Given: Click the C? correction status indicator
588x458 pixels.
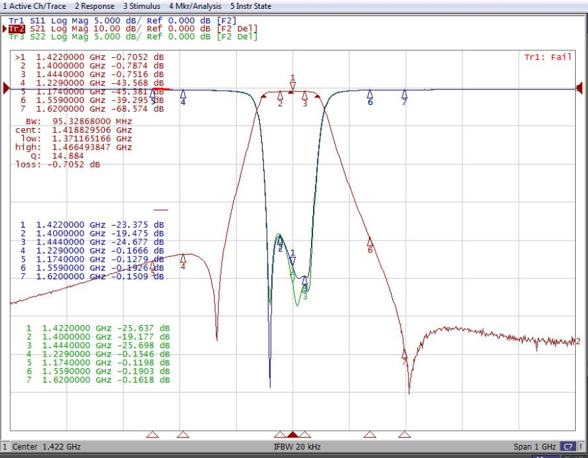Looking at the screenshot, I should point(568,447).
